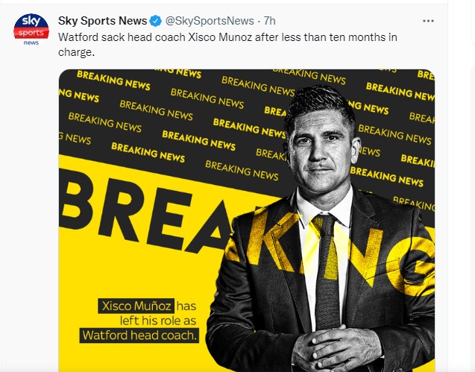475x372 pixels.
Task: Click the word 'sky' in the avatar logo
Action: click(x=31, y=21)
